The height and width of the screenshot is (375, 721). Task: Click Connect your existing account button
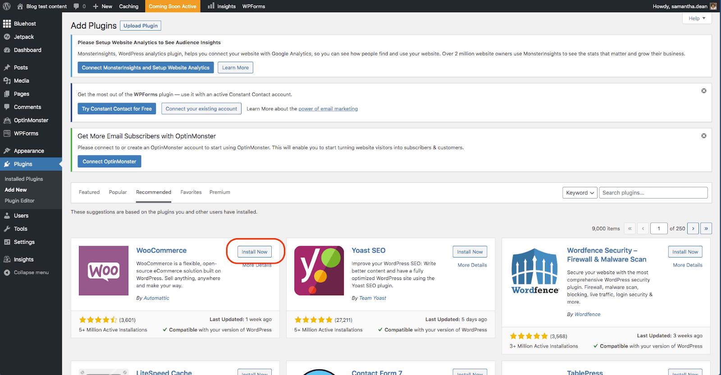point(201,108)
